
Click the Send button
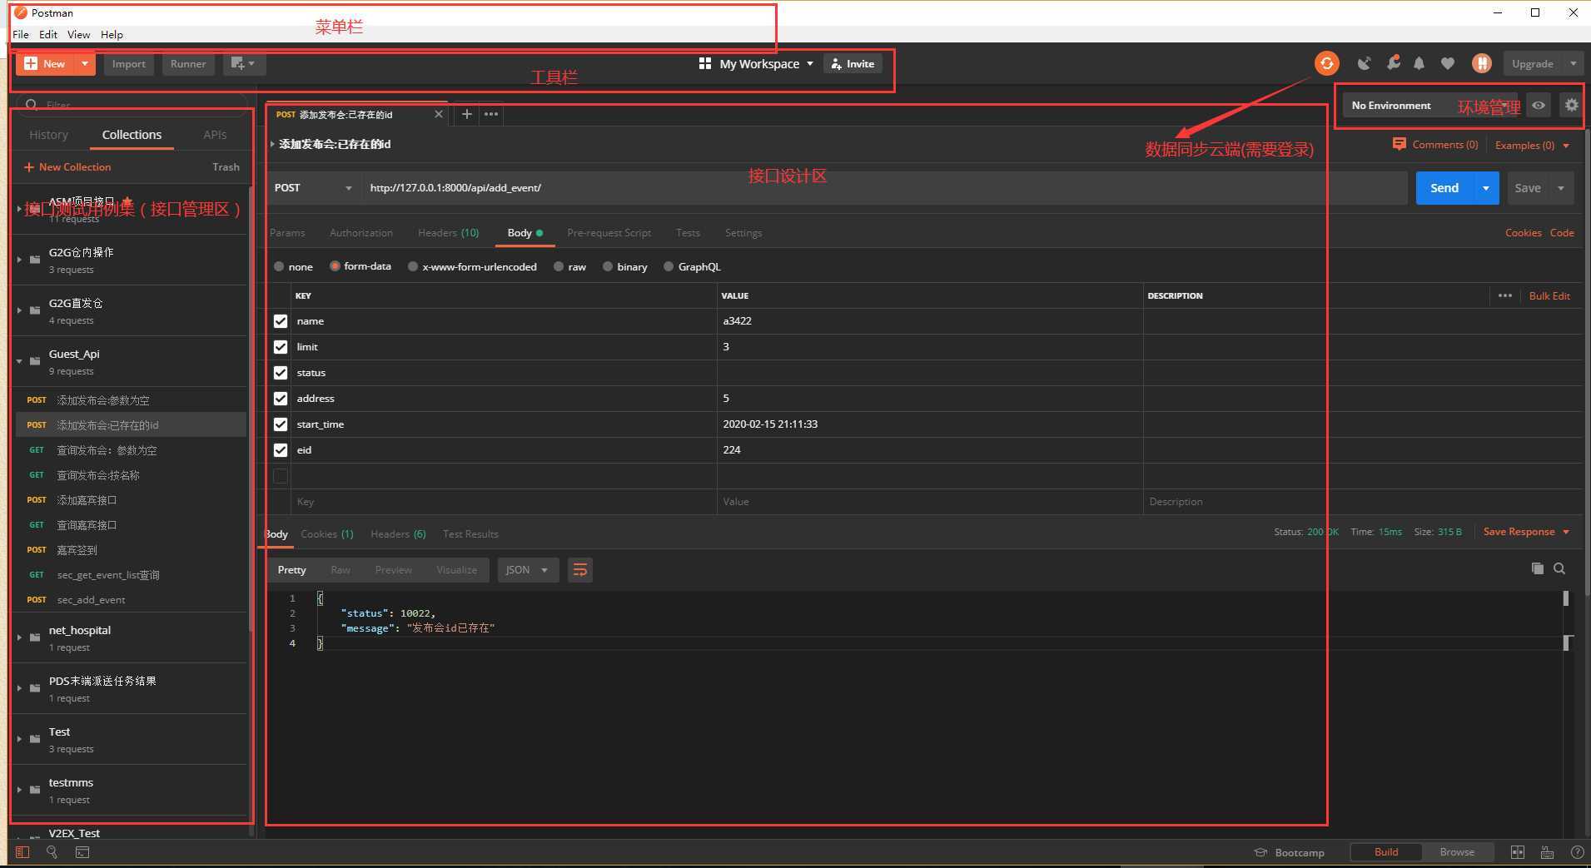tap(1444, 188)
